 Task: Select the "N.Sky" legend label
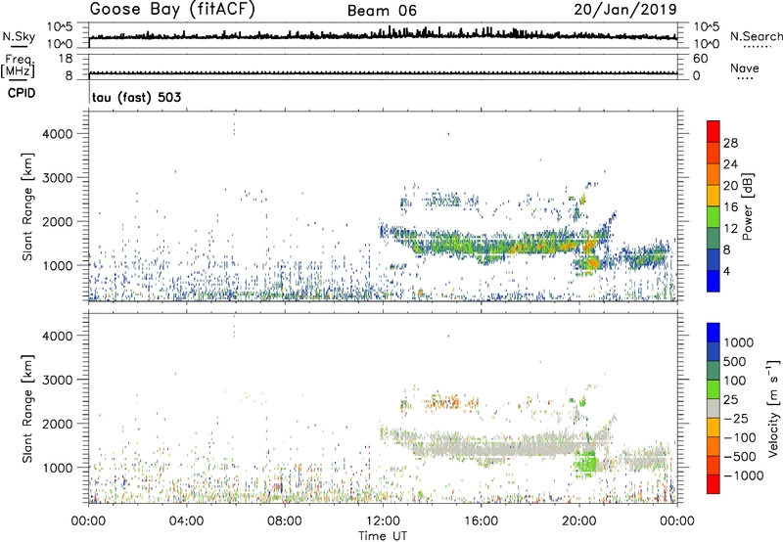point(19,36)
